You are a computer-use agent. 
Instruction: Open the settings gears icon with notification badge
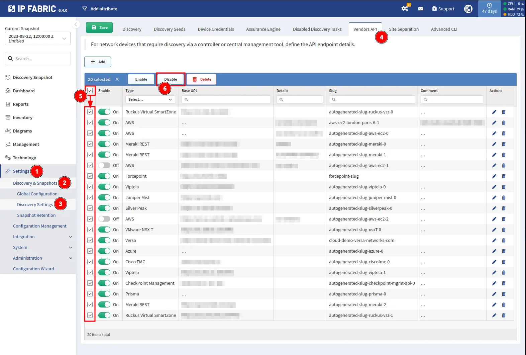[405, 9]
